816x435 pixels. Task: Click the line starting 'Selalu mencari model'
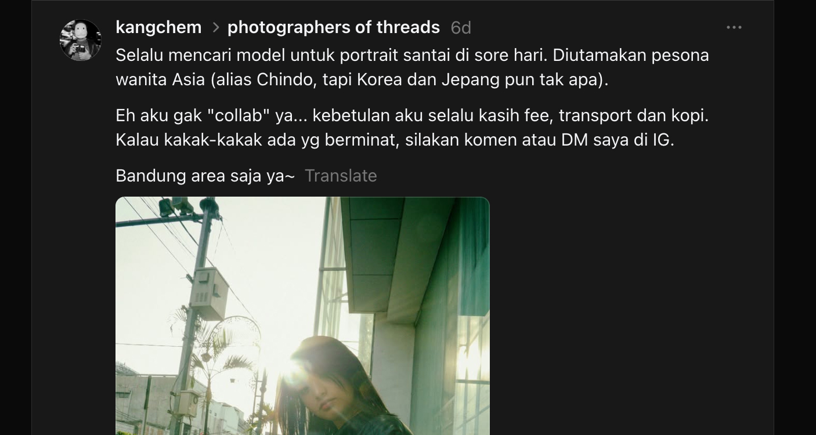click(x=412, y=55)
